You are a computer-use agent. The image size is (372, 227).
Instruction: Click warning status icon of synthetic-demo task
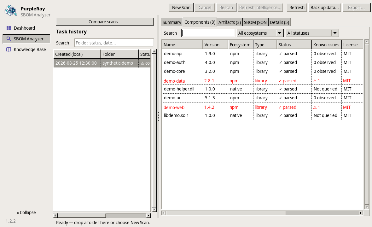pos(142,63)
